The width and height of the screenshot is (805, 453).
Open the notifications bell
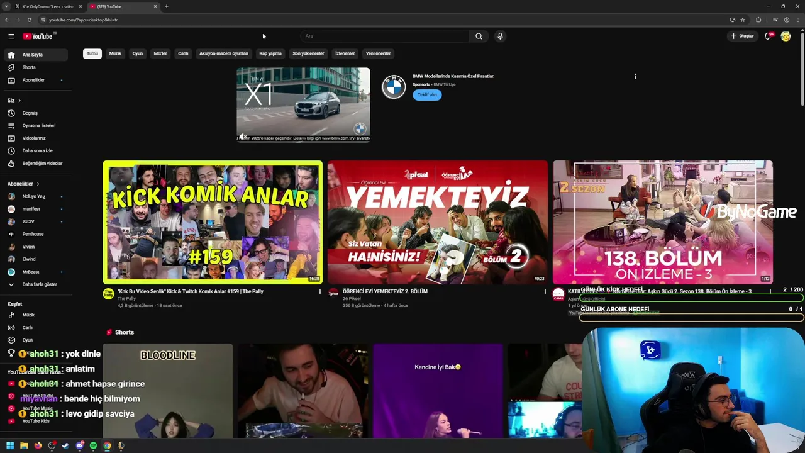(768, 36)
